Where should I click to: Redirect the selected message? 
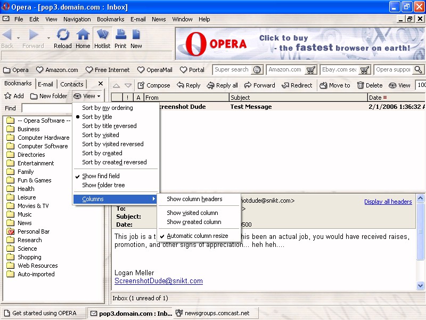point(297,85)
